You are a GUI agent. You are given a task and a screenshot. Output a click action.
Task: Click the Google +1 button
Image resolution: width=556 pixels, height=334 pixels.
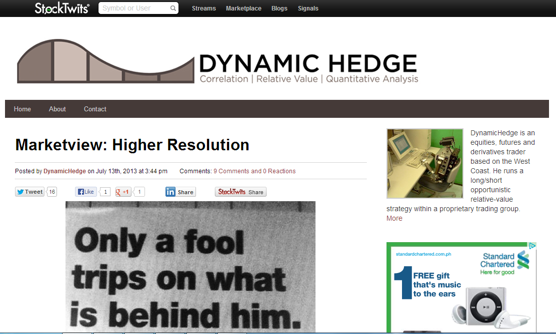123,192
